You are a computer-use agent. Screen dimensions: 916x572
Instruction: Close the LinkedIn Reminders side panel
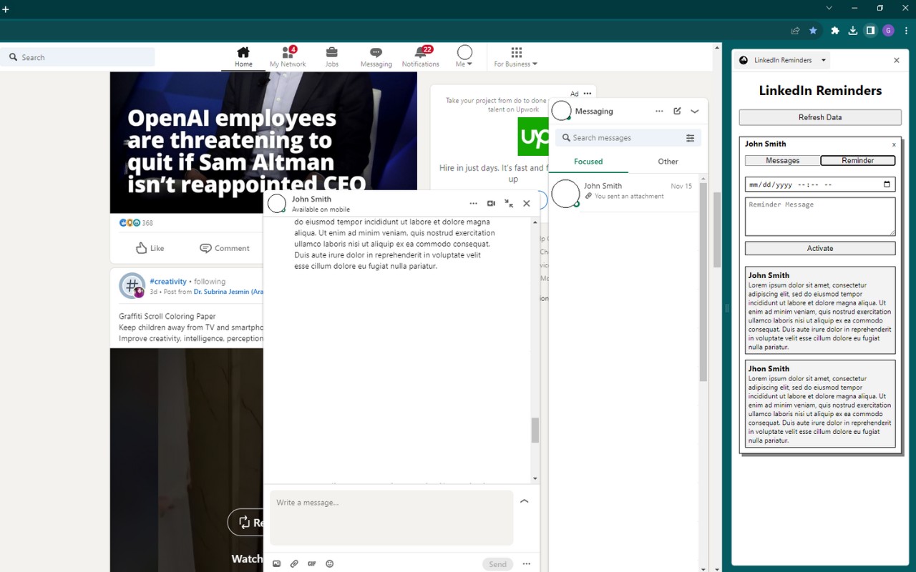point(897,60)
